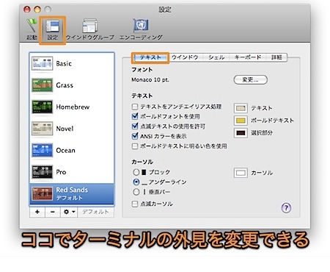330x272 pixels.
Task: Select the Grass profile thumbnail
Action: tap(42, 85)
